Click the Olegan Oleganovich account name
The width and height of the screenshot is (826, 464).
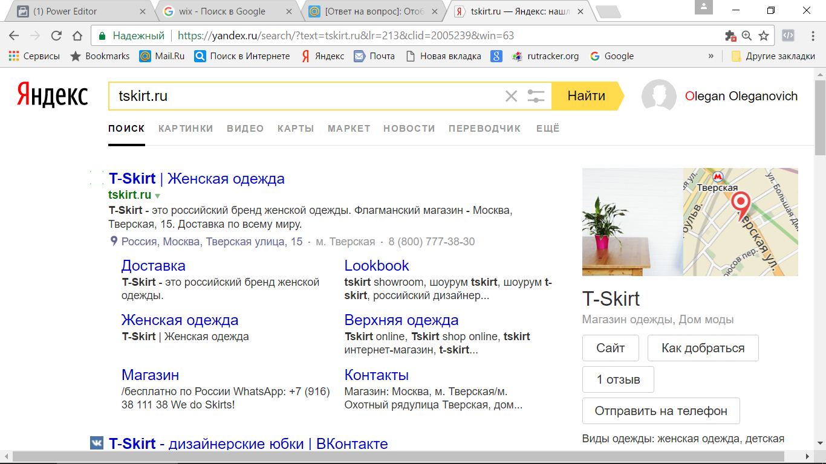[741, 96]
